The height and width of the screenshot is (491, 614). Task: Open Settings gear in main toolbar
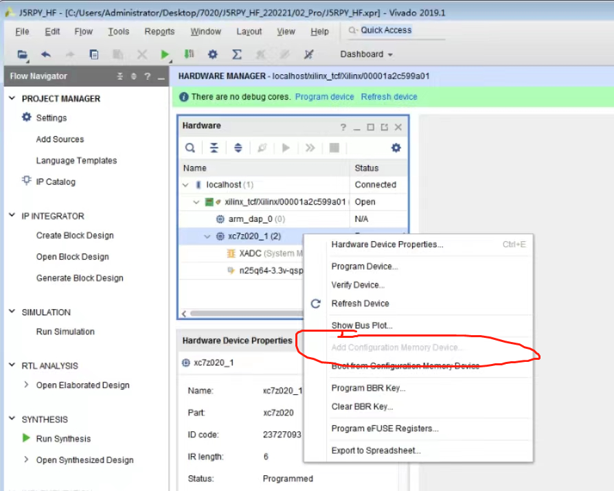click(213, 54)
